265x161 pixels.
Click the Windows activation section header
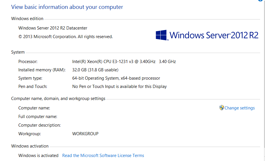30,146
